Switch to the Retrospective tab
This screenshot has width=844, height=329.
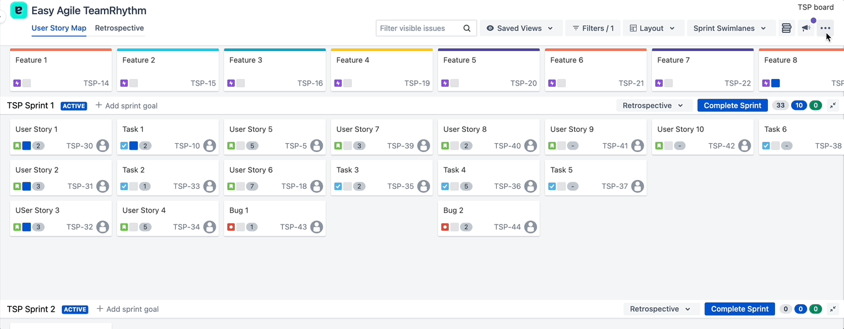[119, 28]
